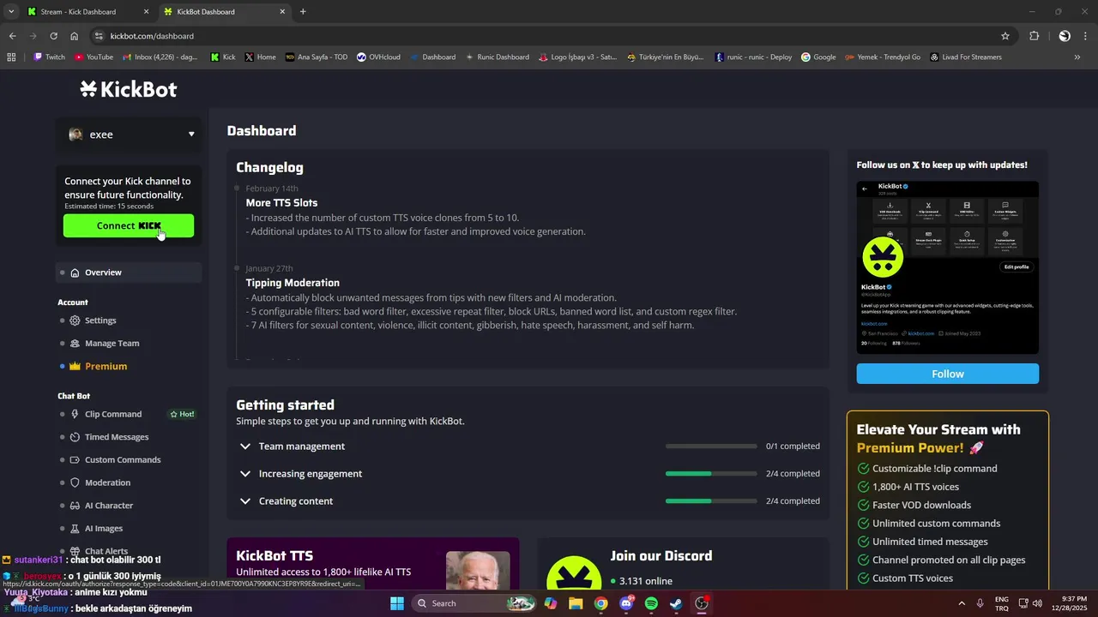Image resolution: width=1098 pixels, height=617 pixels.
Task: Open YouTube bookmark
Action: 94,57
